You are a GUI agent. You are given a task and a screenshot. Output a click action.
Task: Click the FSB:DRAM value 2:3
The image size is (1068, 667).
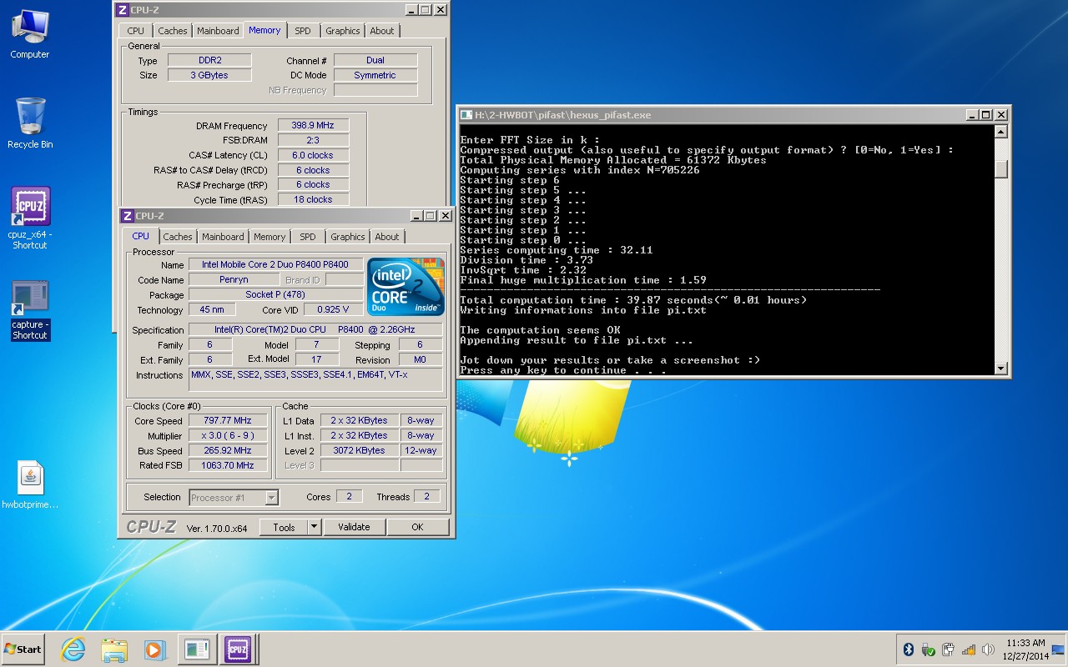coord(313,141)
